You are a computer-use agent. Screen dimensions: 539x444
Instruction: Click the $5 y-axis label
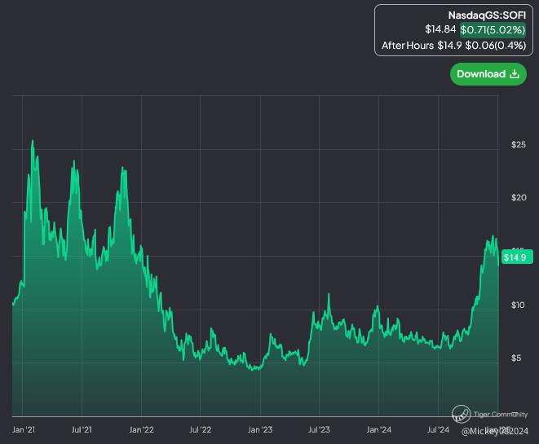pos(516,358)
